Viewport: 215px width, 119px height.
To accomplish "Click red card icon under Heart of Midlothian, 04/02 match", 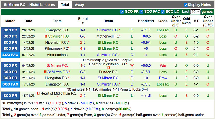I will coord(108,68).
